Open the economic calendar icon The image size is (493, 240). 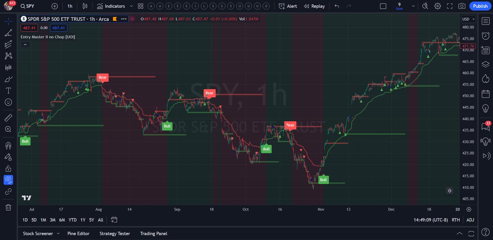click(485, 94)
